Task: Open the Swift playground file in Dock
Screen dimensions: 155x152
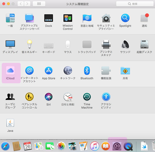Action: (x=144, y=146)
